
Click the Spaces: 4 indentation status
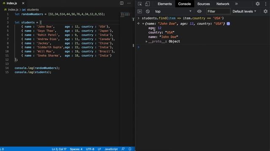click(76, 149)
